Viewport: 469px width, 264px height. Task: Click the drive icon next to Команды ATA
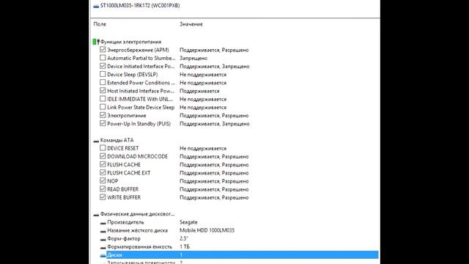click(96, 140)
